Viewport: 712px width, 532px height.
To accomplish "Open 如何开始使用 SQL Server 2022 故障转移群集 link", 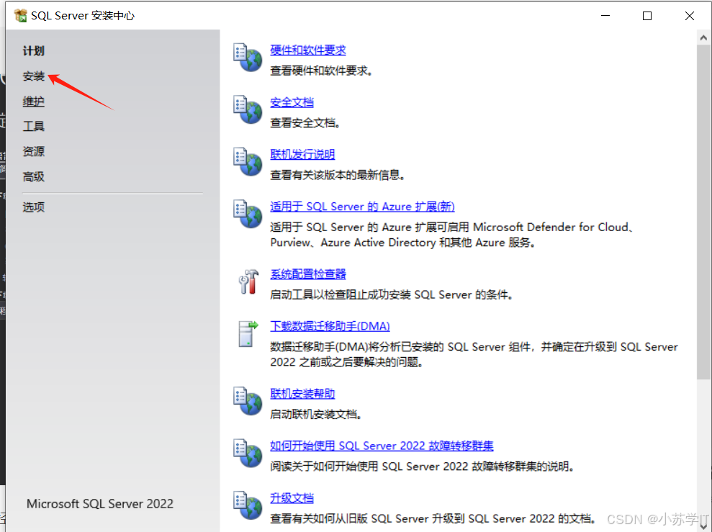I will (x=382, y=446).
